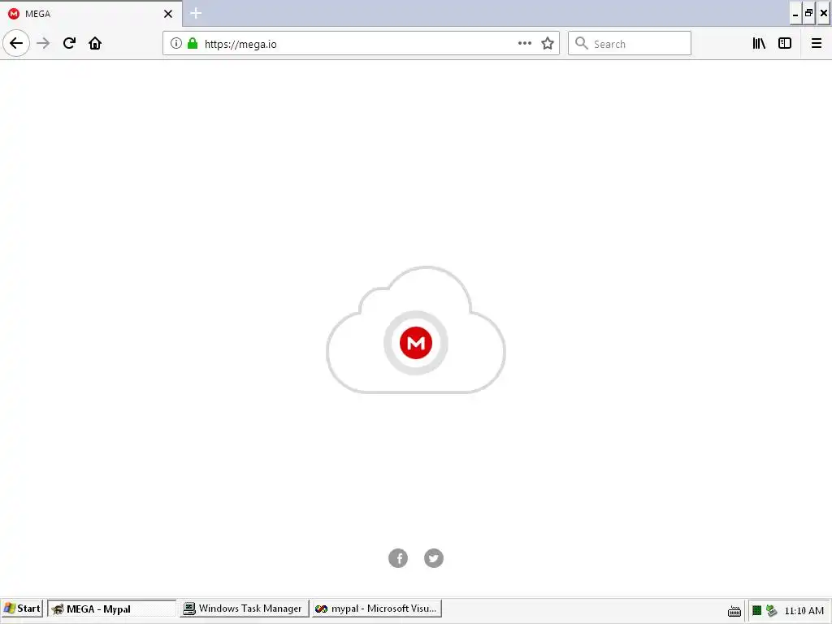Click the network tray icon beside the clock

coord(772,610)
